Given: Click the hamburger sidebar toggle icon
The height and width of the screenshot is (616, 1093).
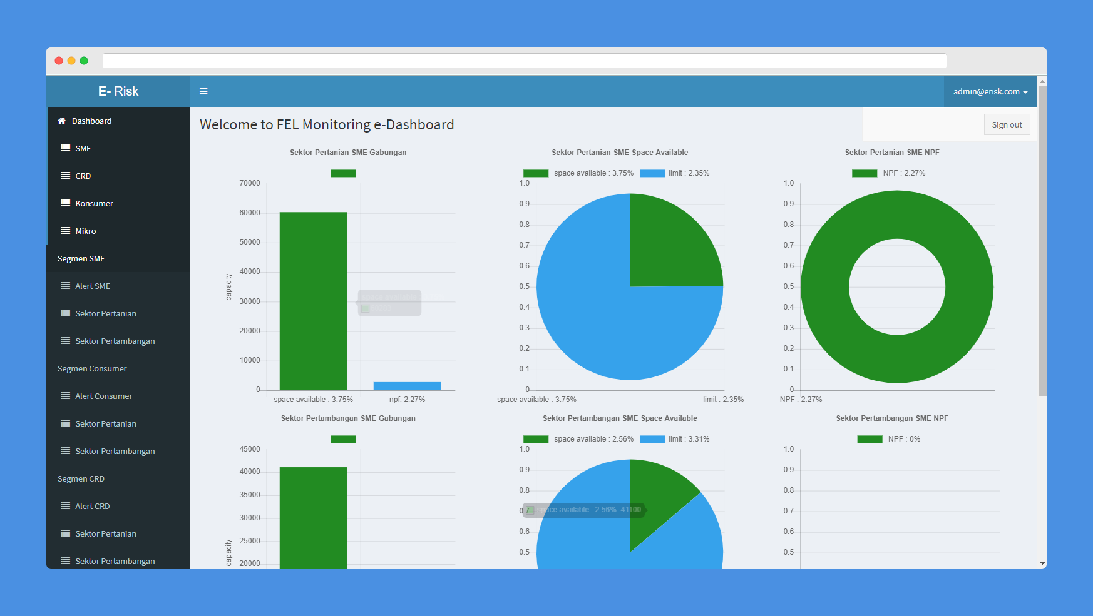Looking at the screenshot, I should [203, 91].
